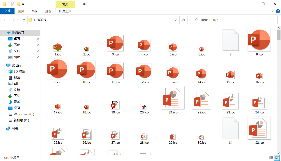The width and height of the screenshot is (281, 161).
Task: Switch to the 共享 ribbon tab
Action: tap(35, 11)
